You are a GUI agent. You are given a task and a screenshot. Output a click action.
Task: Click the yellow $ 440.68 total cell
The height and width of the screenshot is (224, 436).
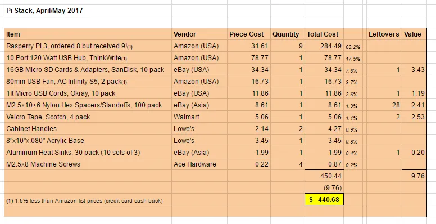tap(324, 199)
